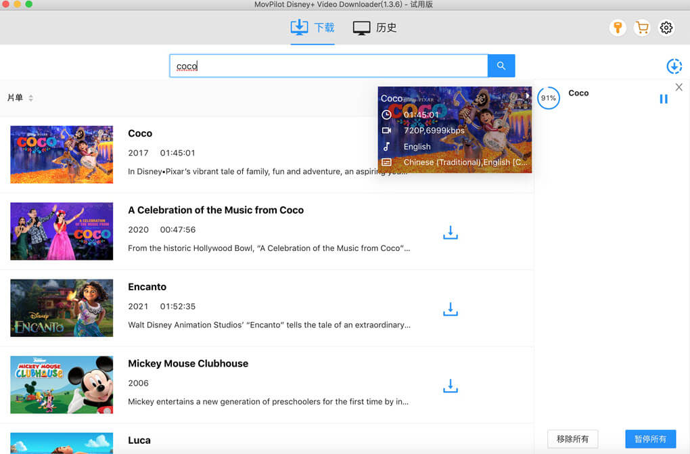690x454 pixels.
Task: Click the clock duration icon in Coco popup
Action: [x=386, y=115]
